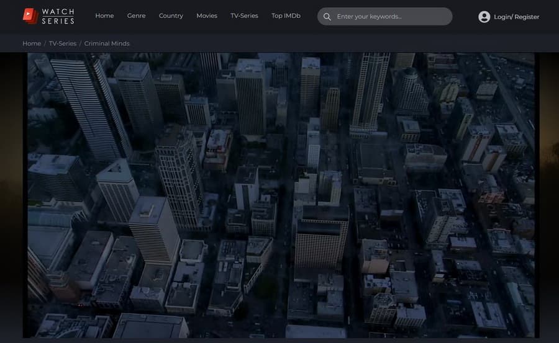The image size is (559, 343).
Task: Click the WATCH SERIES logo text
Action: pos(58,16)
